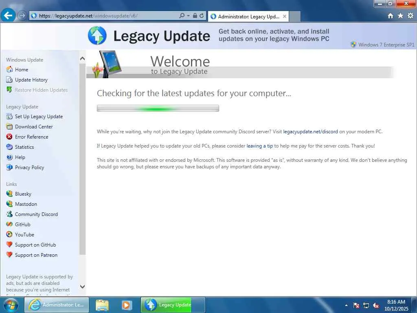Click the Bluesky icon in Links
The height and width of the screenshot is (313, 417).
pos(9,194)
